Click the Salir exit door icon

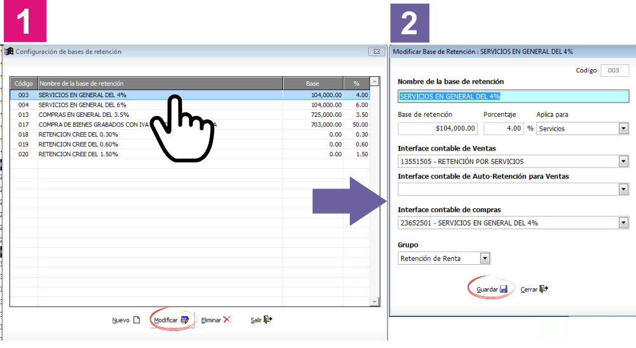(268, 319)
